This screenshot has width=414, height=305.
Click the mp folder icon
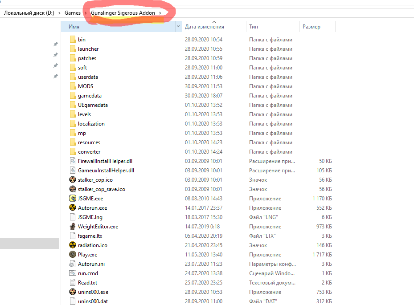point(73,133)
